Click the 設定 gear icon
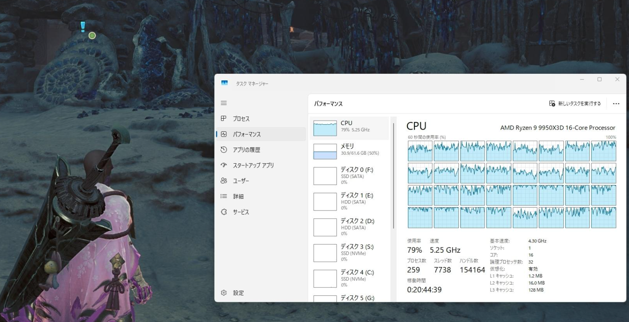 coord(223,293)
